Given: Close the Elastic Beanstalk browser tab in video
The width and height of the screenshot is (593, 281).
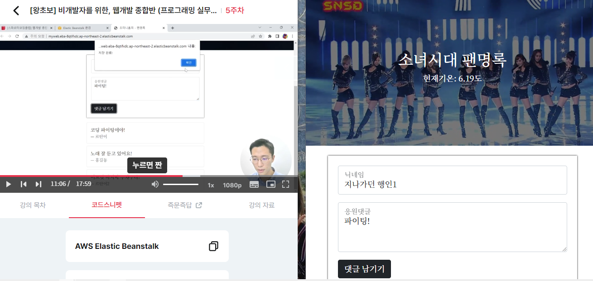Looking at the screenshot, I should tap(107, 28).
